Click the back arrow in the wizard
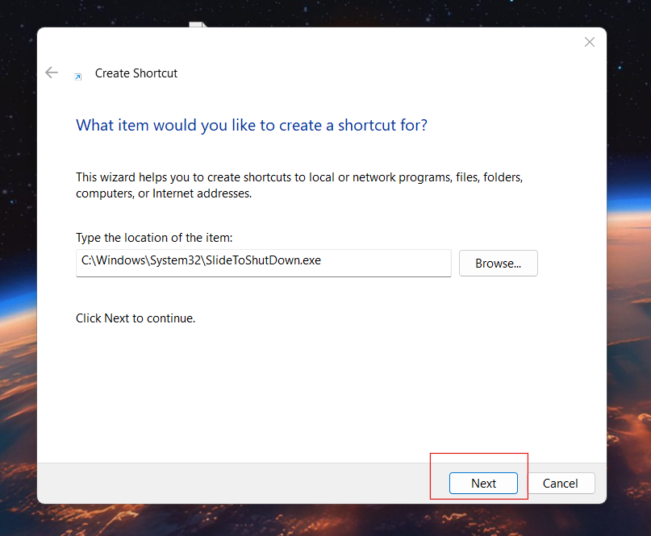Screen dimensions: 651x536 pyautogui.click(x=52, y=73)
